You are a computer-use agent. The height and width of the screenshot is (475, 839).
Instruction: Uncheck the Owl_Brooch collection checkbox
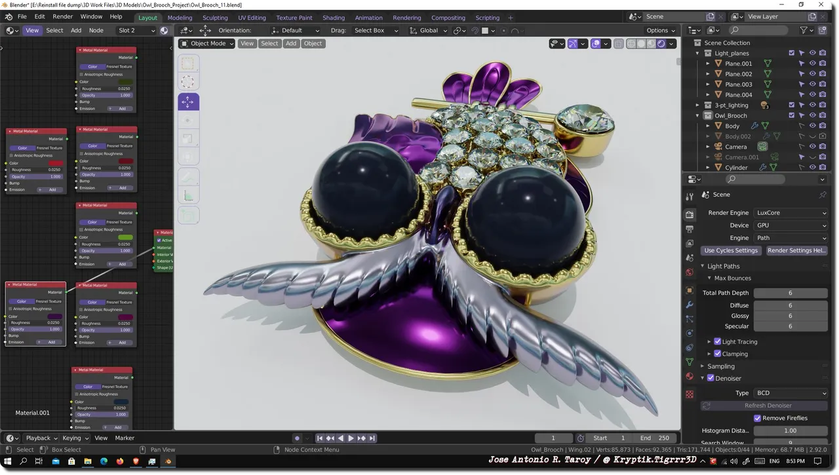click(792, 115)
